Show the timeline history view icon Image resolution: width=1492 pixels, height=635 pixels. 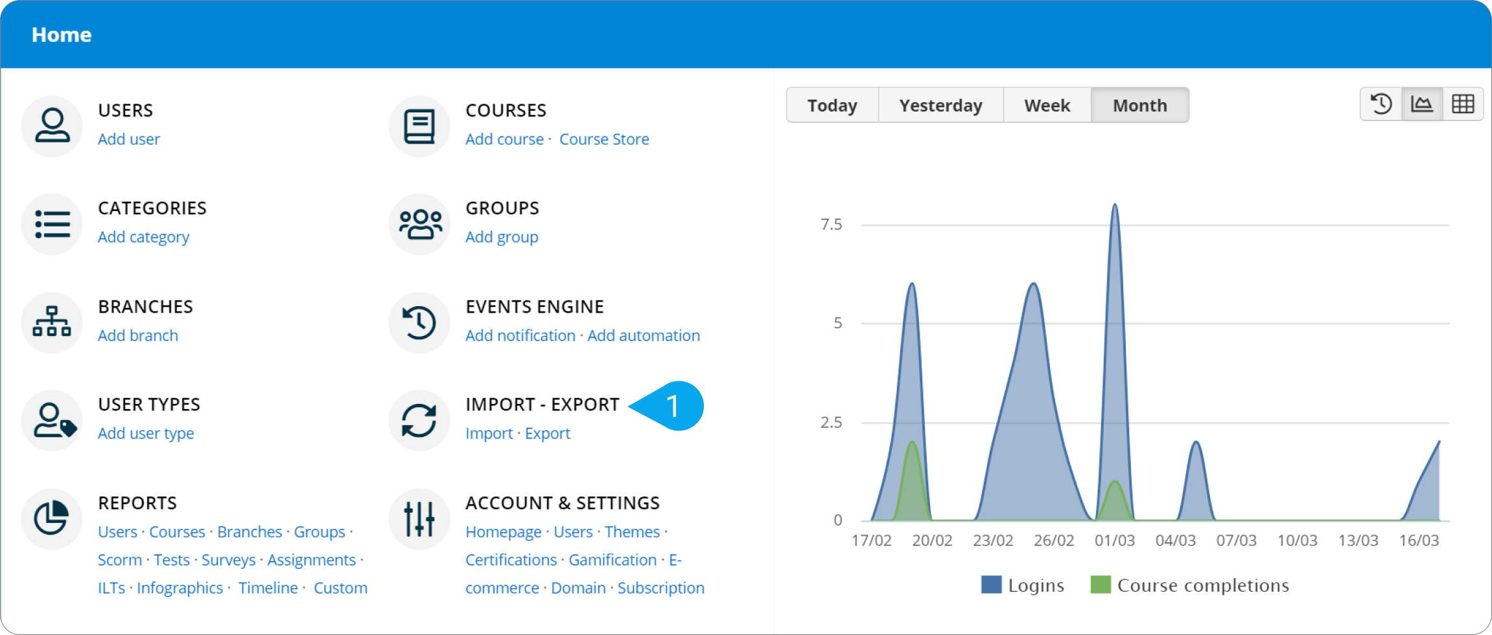(x=1381, y=104)
